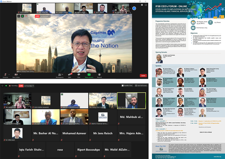Select the Mrs. Hajara Ade... tile
The height and width of the screenshot is (159, 225).
click(x=131, y=133)
